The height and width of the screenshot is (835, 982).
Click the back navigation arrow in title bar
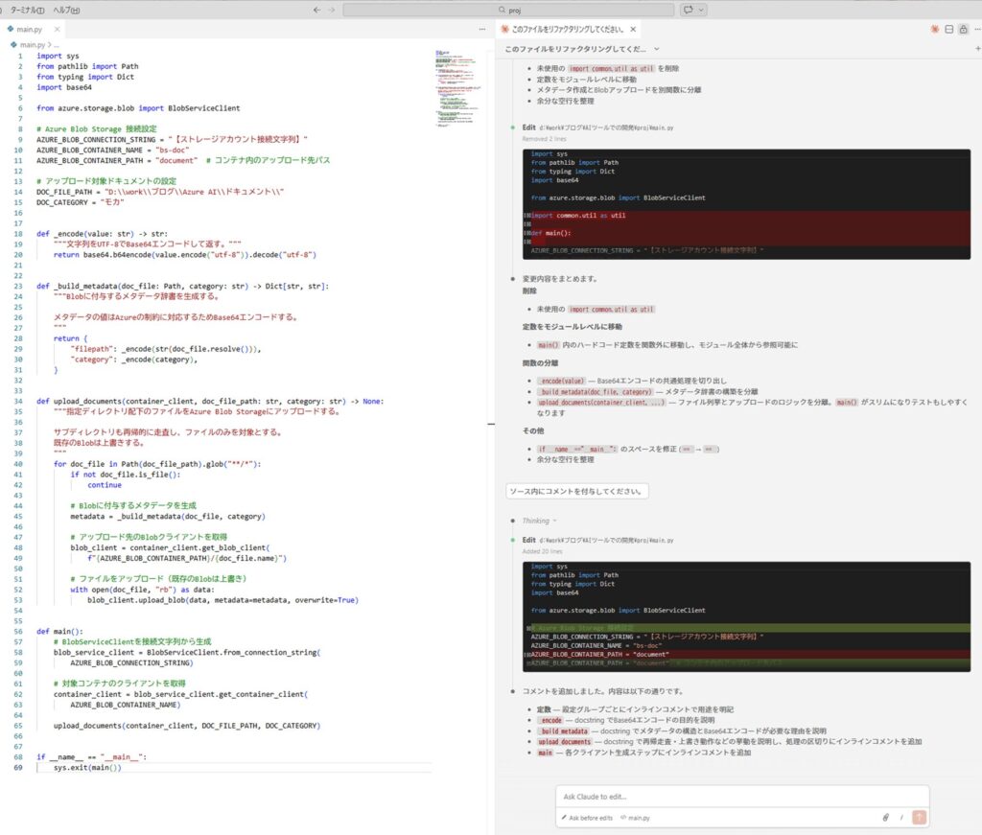pos(316,10)
